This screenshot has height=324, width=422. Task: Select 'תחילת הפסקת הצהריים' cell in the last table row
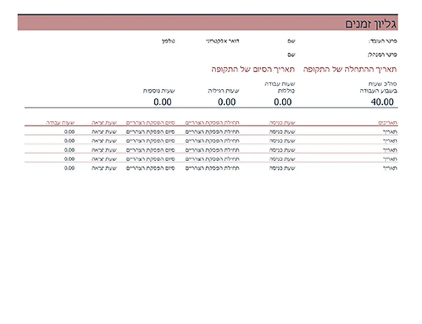coord(212,168)
